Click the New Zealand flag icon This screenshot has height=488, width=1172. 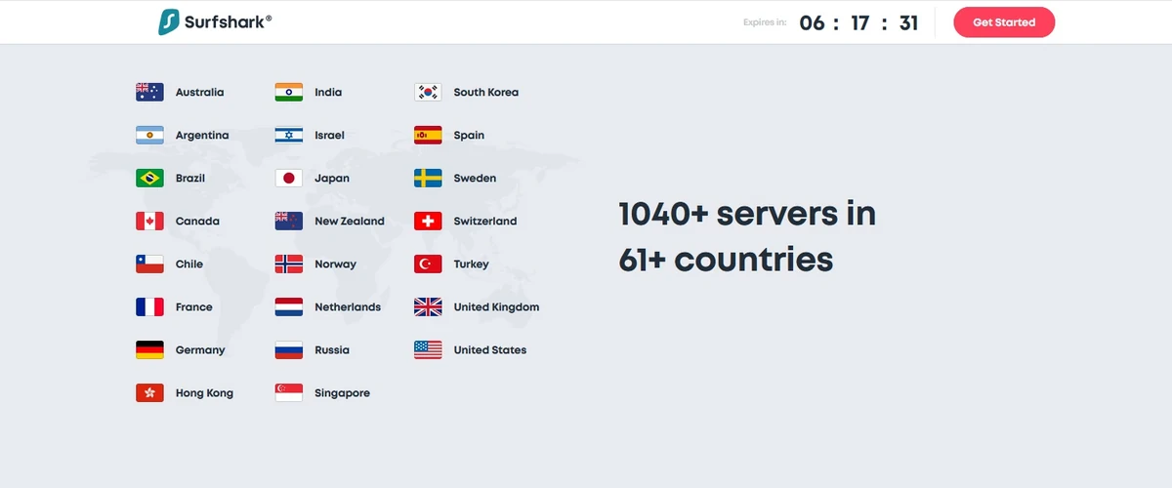click(289, 222)
